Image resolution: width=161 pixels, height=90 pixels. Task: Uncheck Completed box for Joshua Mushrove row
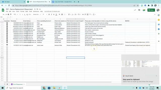click(x=7, y=30)
